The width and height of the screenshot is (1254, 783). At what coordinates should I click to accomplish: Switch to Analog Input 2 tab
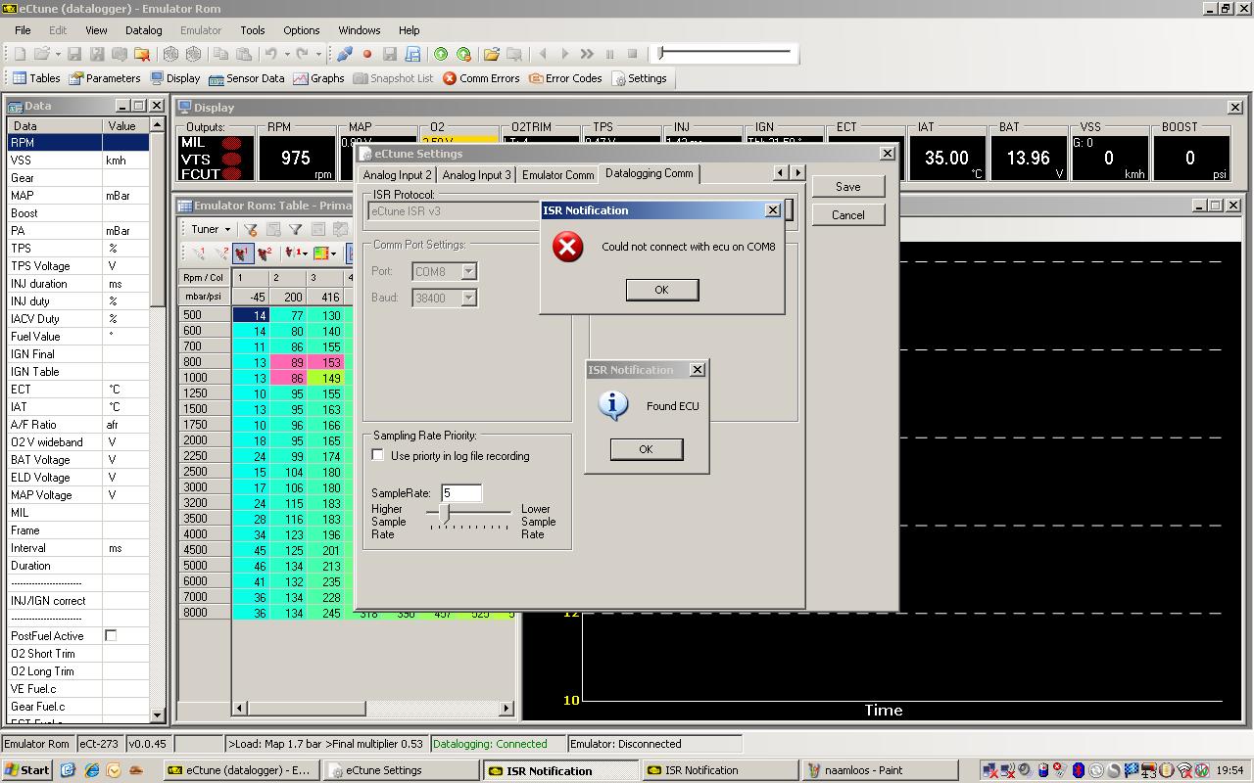tap(397, 175)
